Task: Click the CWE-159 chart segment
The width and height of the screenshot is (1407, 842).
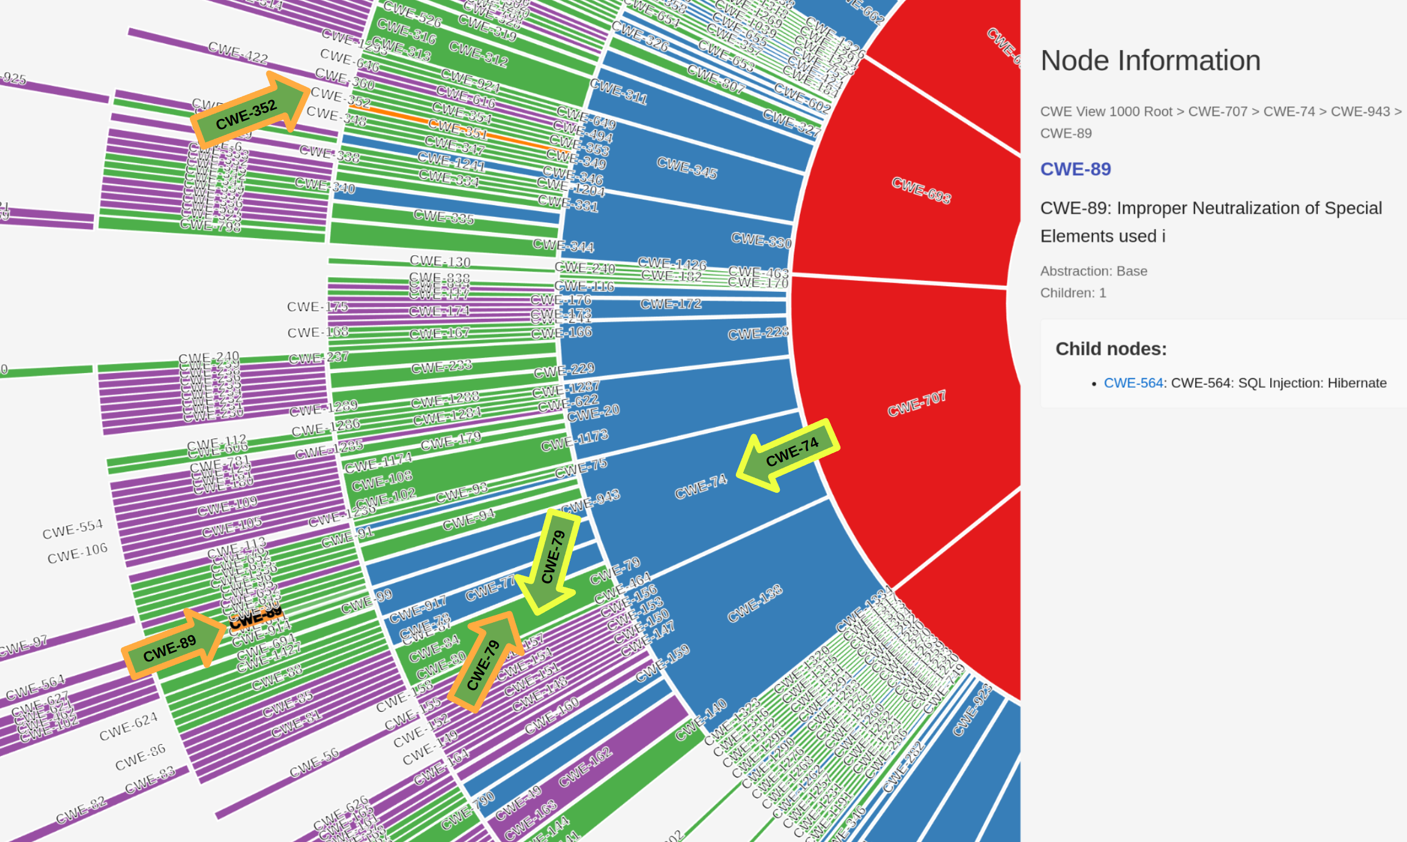Action: pyautogui.click(x=663, y=663)
